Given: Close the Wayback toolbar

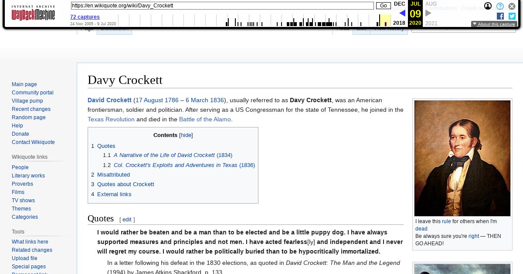Looking at the screenshot, I should click(512, 6).
